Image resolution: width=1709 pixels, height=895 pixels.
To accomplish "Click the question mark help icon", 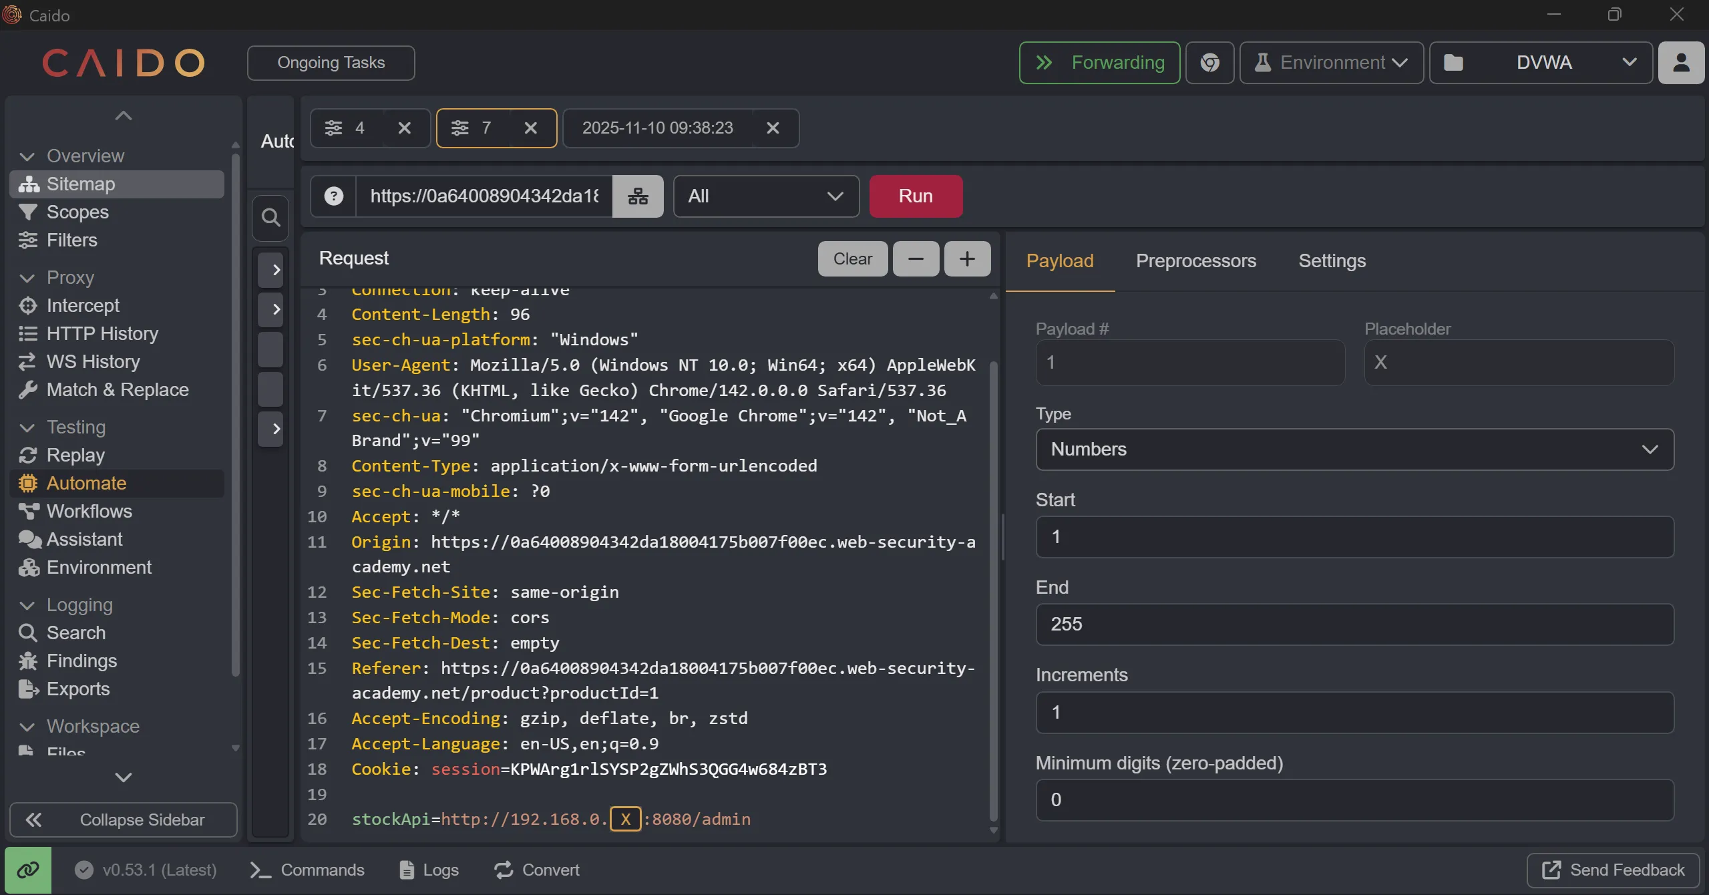I will 333,196.
